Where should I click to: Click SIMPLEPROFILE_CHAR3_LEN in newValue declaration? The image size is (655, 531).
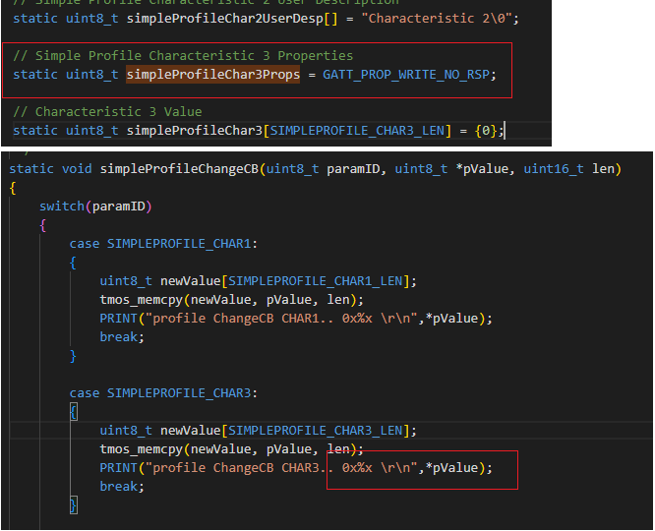[x=315, y=431]
